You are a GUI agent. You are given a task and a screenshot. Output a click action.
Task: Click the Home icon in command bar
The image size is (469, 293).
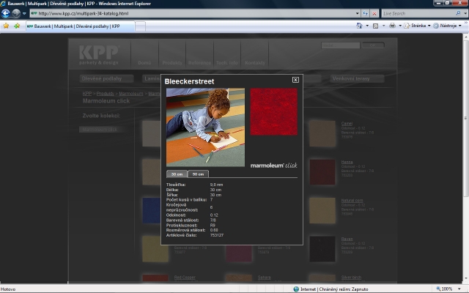(359, 26)
